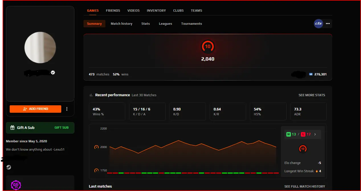Open the more options menu beside Add Friend

pyautogui.click(x=67, y=109)
